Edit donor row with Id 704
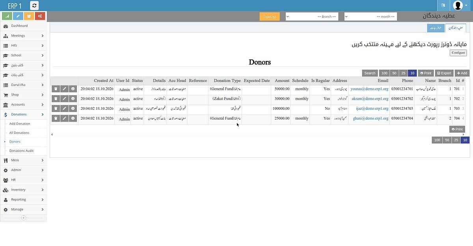Viewport: 473px width, 246px height. [64, 118]
